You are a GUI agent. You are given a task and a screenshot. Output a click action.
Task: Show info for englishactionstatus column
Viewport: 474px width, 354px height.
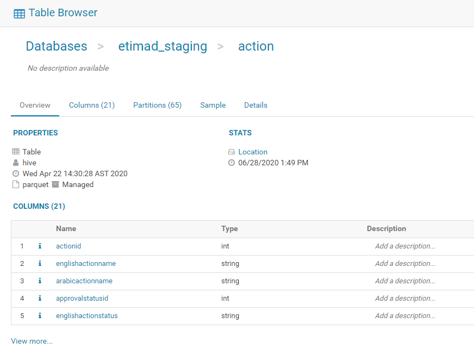coord(40,316)
